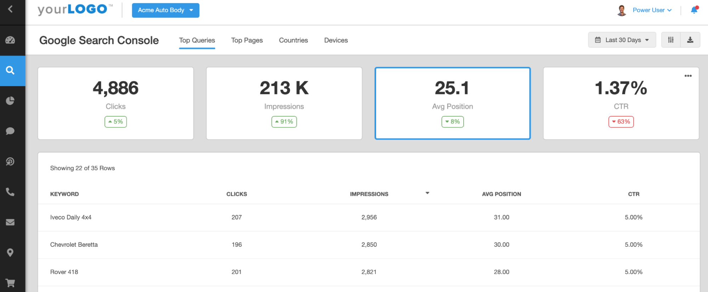
Task: Switch to the Countries tab
Action: click(293, 40)
